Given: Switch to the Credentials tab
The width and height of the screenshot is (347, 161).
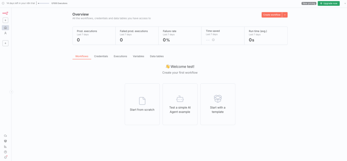Looking at the screenshot, I should pyautogui.click(x=101, y=56).
